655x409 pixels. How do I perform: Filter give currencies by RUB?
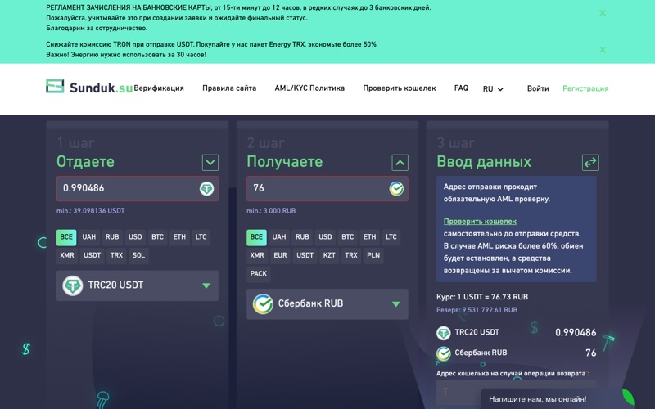tap(112, 237)
